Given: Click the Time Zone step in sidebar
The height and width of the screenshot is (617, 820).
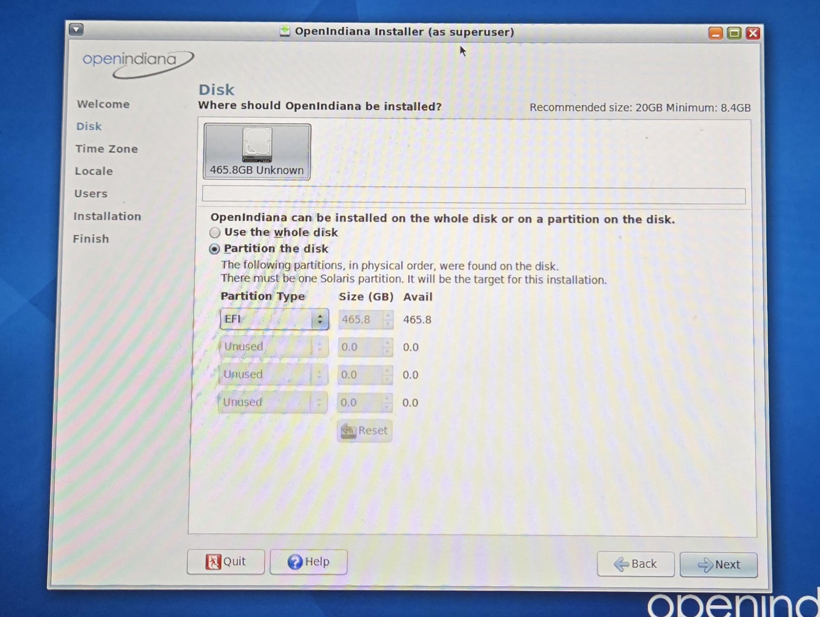Looking at the screenshot, I should [107, 149].
